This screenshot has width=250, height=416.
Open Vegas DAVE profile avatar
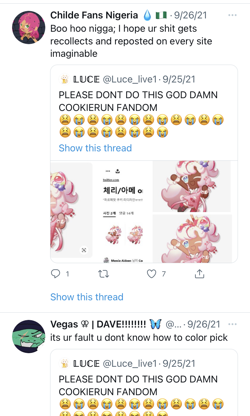coord(28,337)
